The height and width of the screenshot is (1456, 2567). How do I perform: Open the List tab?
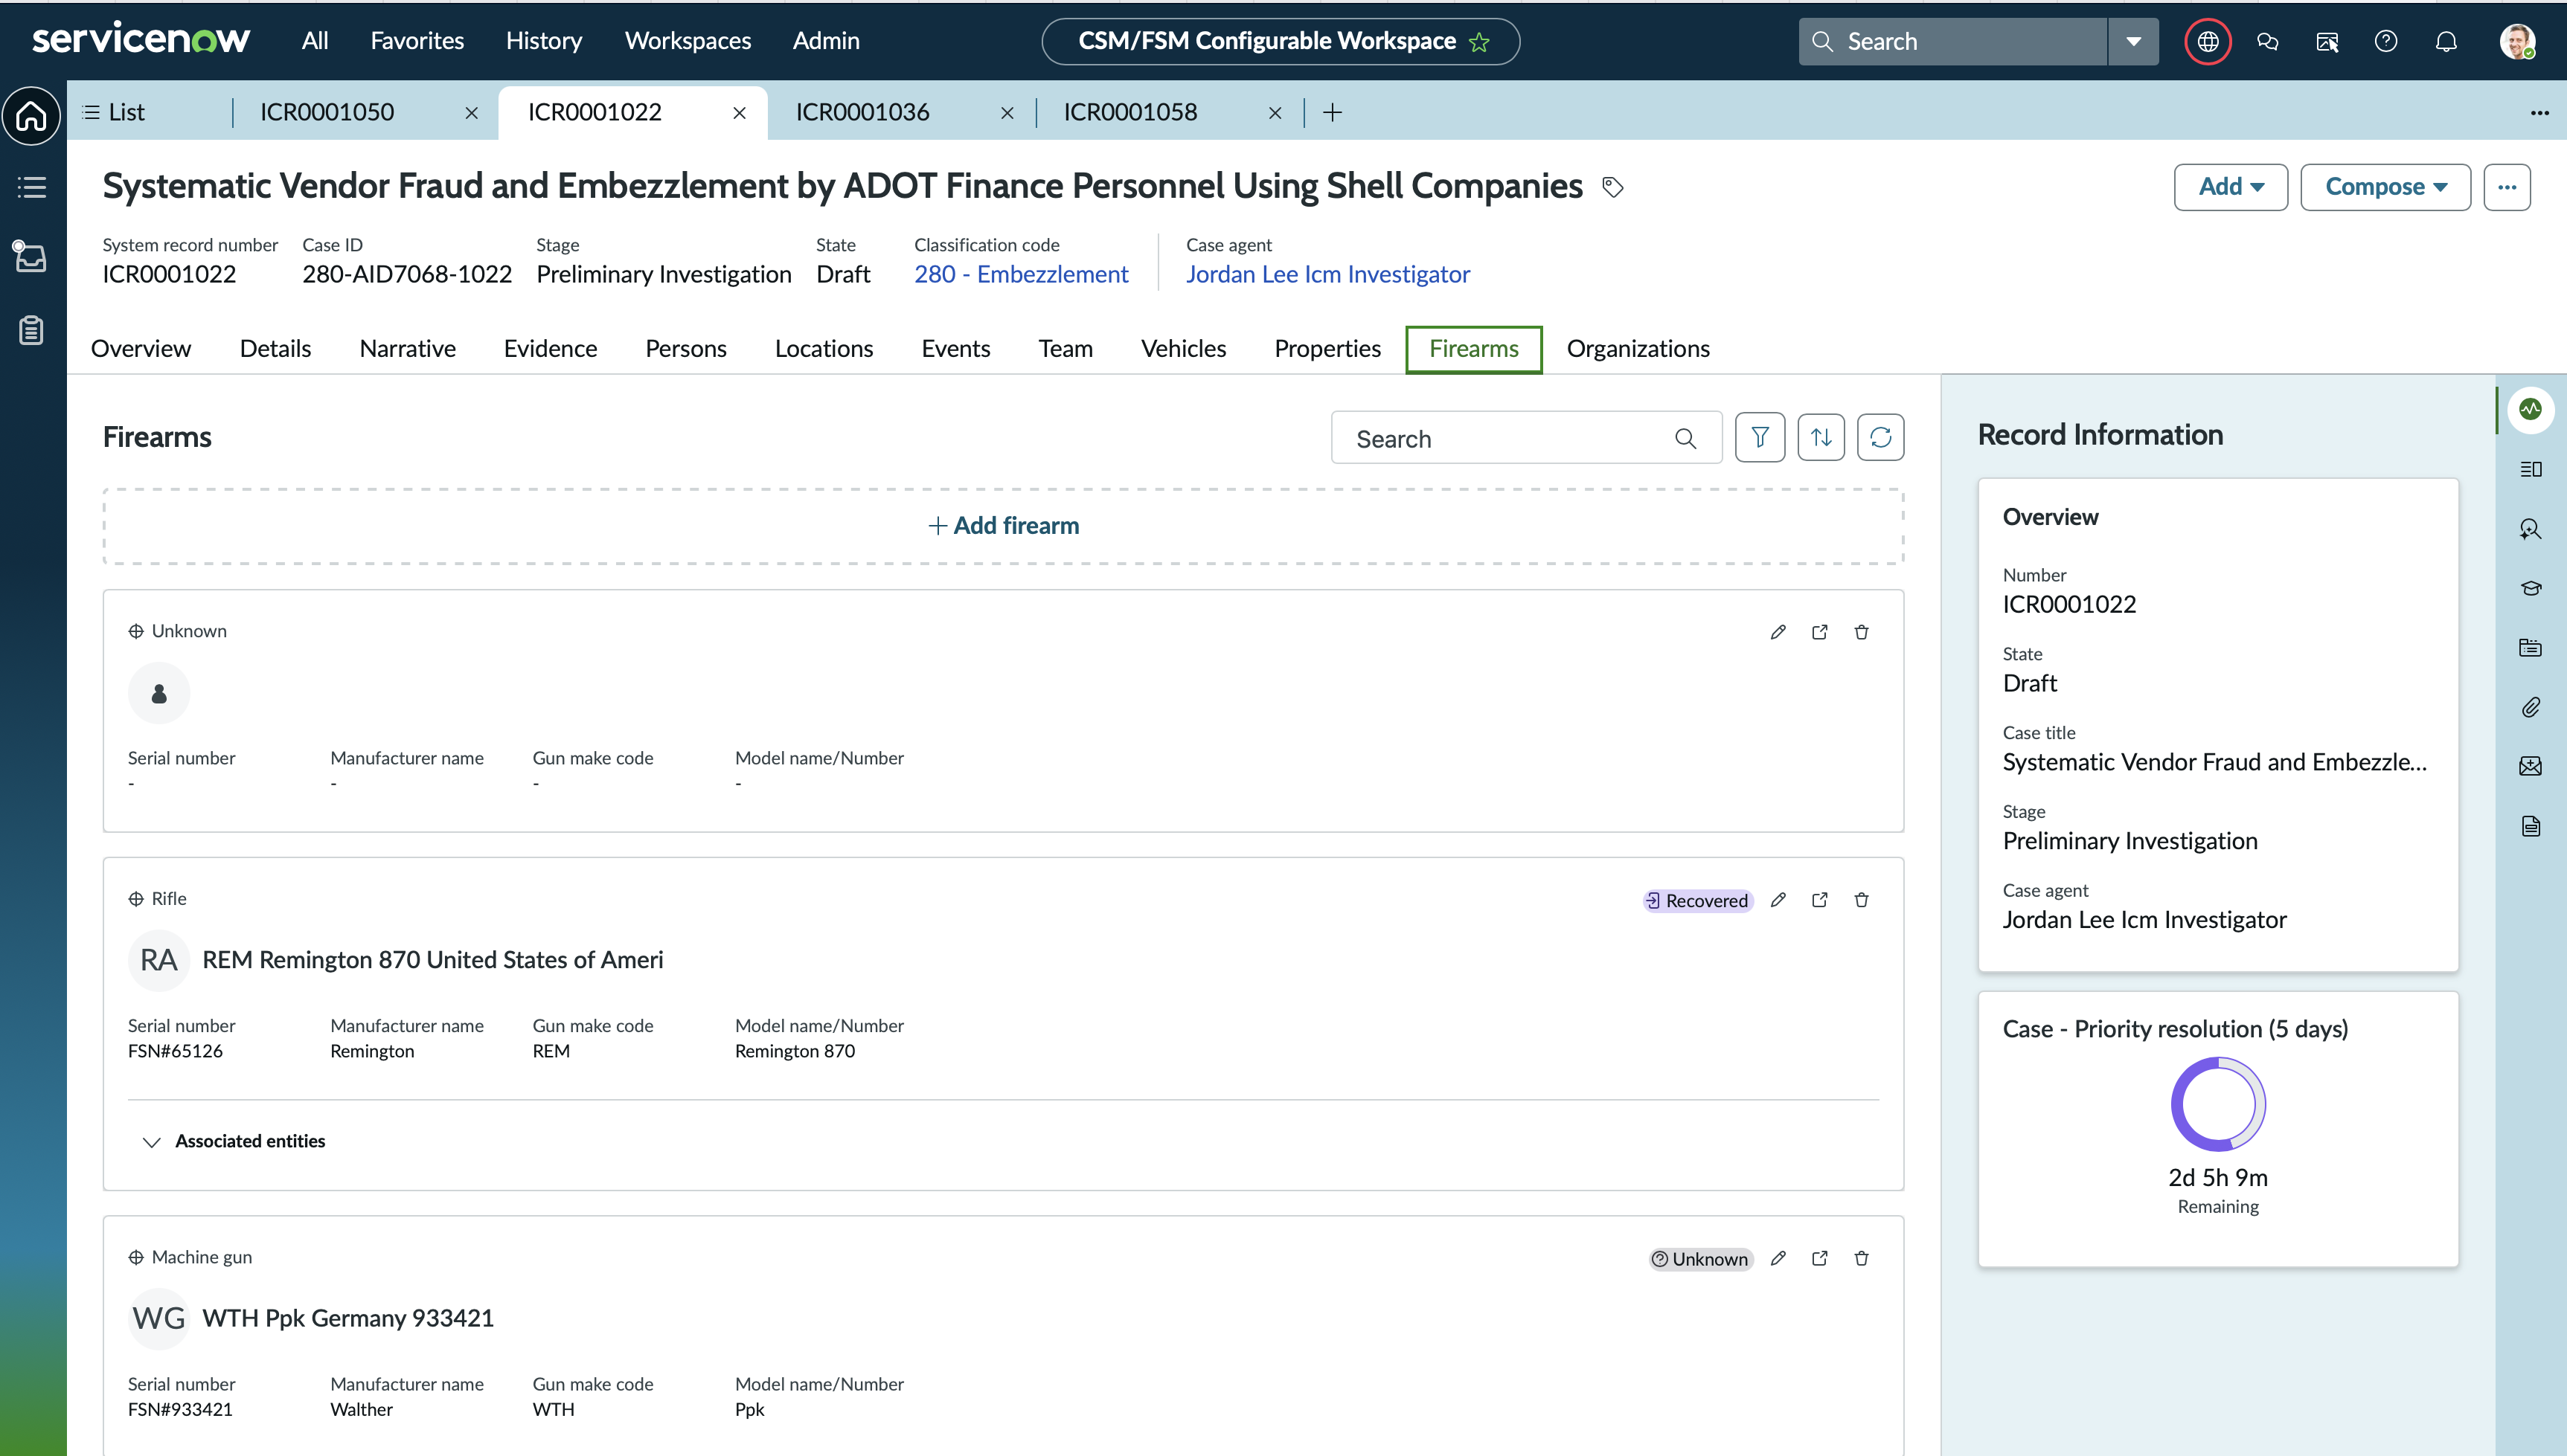coord(114,112)
